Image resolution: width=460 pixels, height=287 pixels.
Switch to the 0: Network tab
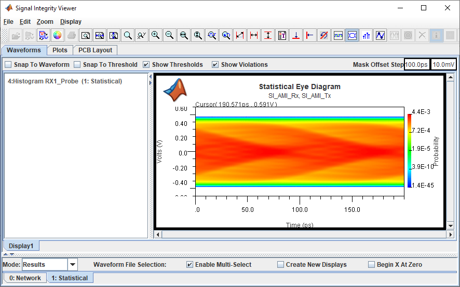tap(25, 278)
